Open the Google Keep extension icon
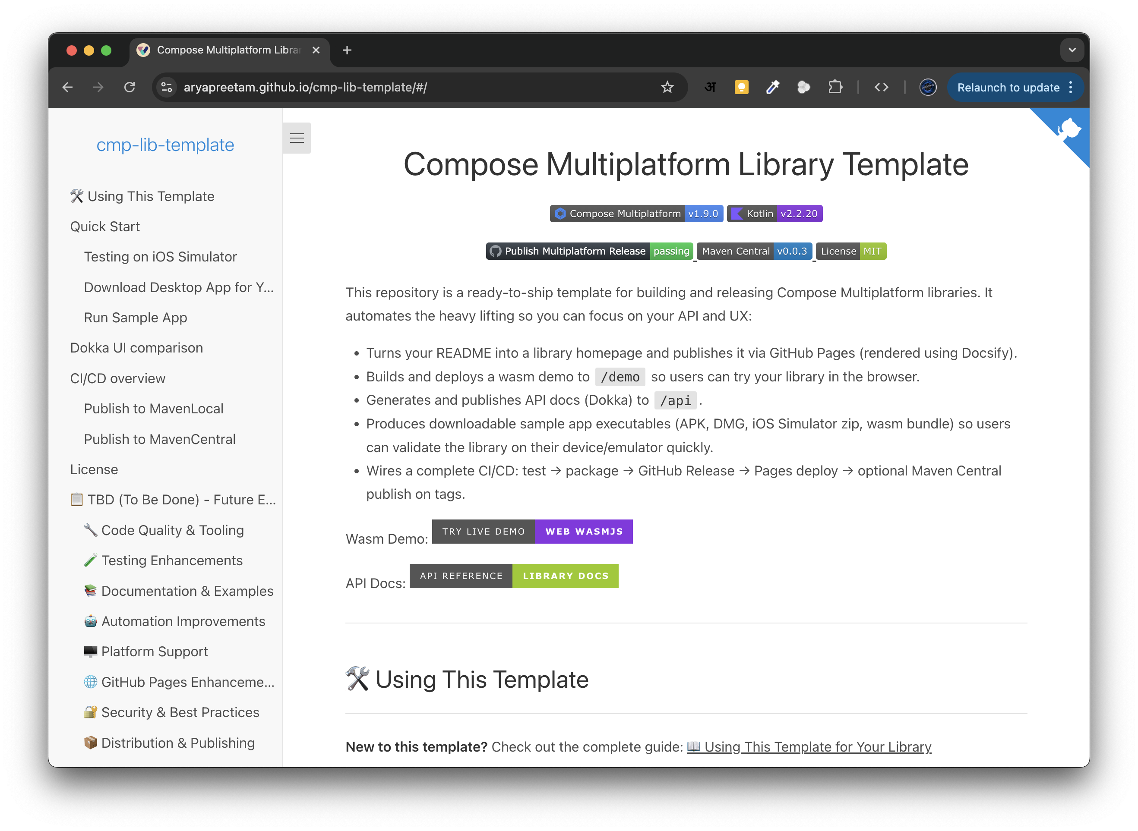The width and height of the screenshot is (1138, 831). point(741,87)
